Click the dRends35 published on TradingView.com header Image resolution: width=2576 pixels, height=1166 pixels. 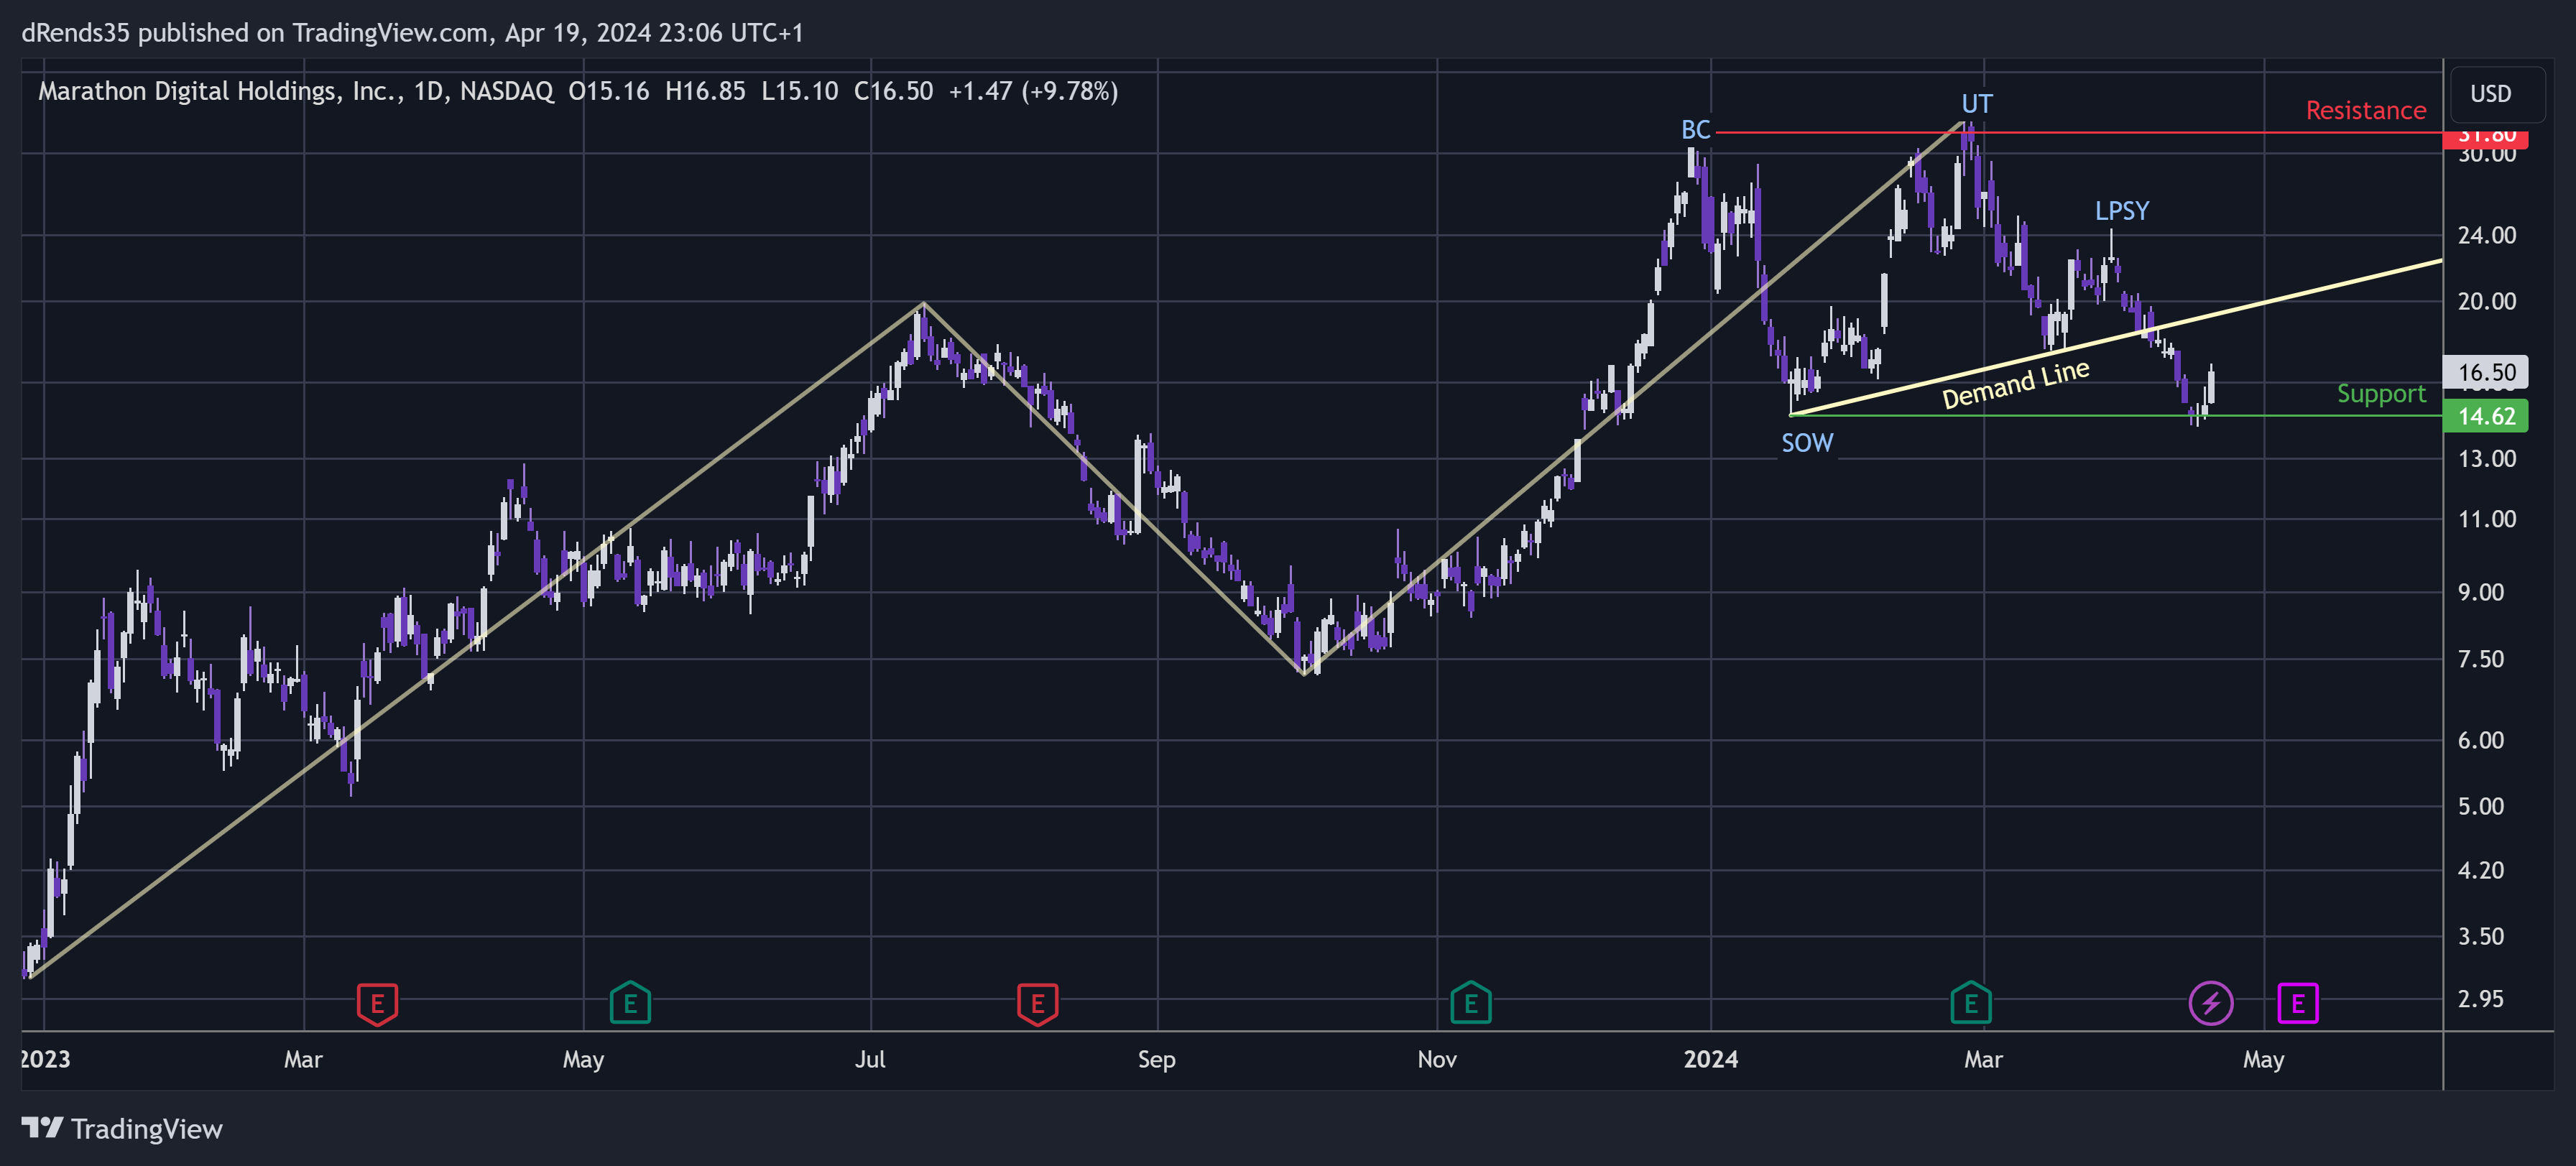coord(412,33)
